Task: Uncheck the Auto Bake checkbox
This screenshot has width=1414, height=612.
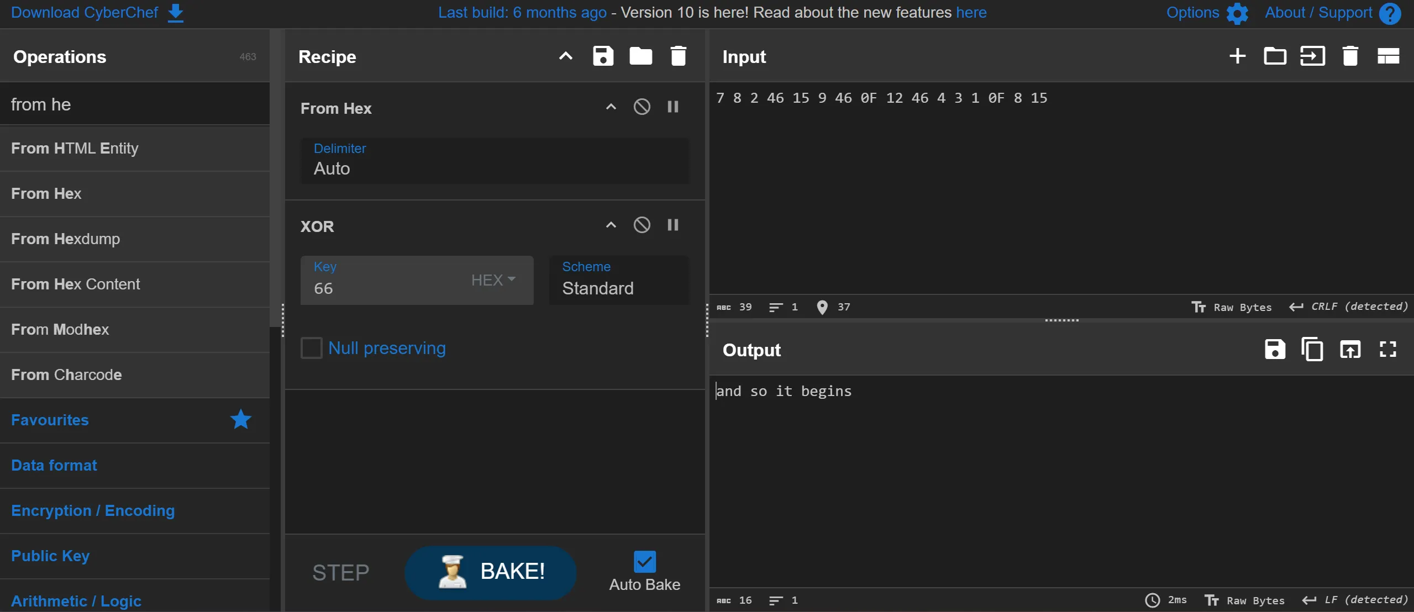Action: [644, 562]
